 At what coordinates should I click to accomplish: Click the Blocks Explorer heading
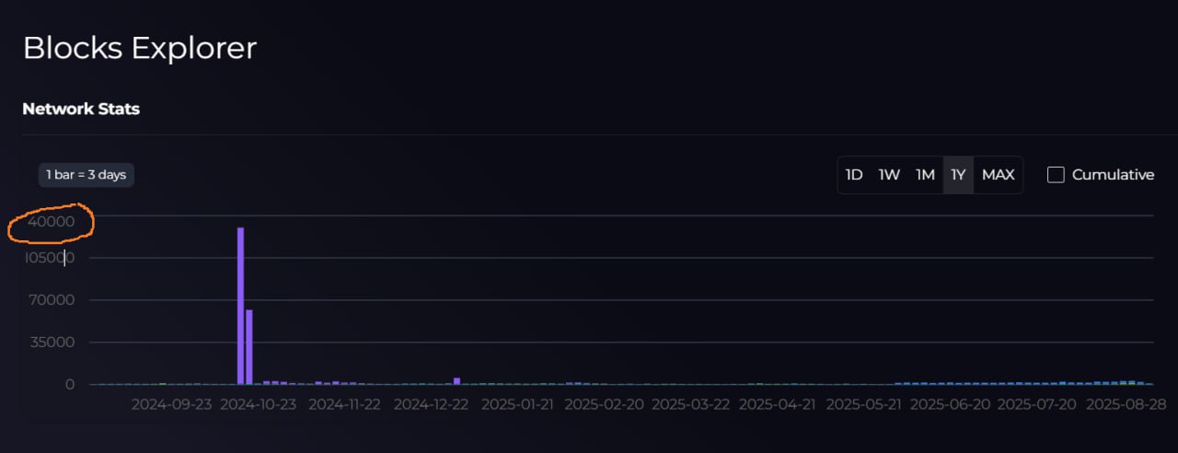click(139, 48)
